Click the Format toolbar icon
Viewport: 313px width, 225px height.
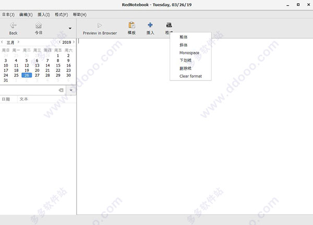point(169,25)
